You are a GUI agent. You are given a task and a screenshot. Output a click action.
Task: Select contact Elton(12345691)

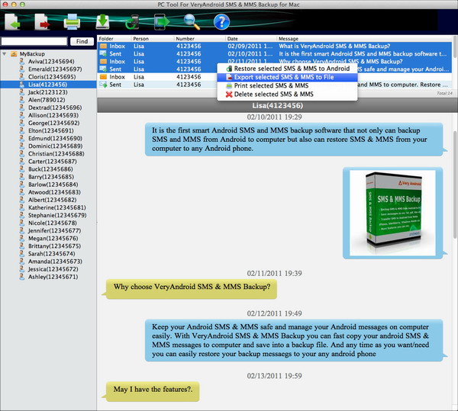[x=51, y=130]
